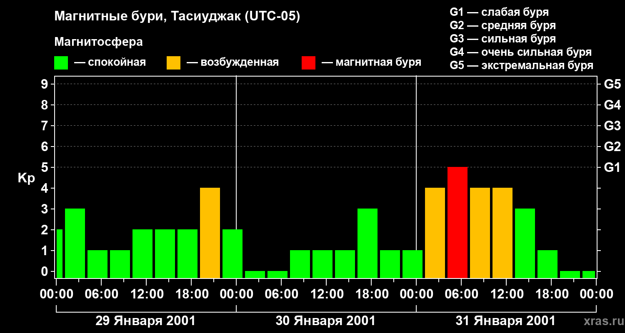The height and width of the screenshot is (333, 625).
Task: Select the orange bar just before the red bar
Action: [x=435, y=233]
